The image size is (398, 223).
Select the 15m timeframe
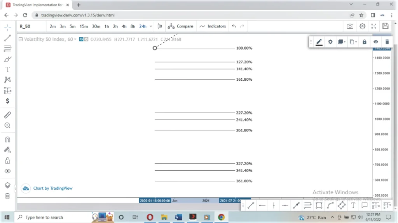84,26
